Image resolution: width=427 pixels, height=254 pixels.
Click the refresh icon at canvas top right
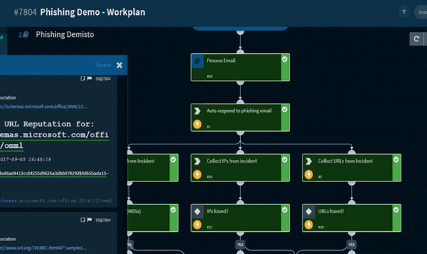pos(416,39)
